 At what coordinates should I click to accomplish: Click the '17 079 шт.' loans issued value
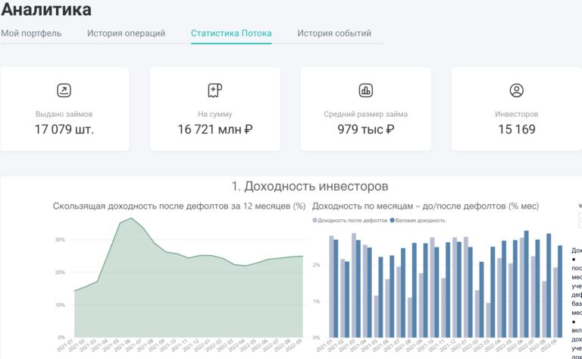click(64, 129)
